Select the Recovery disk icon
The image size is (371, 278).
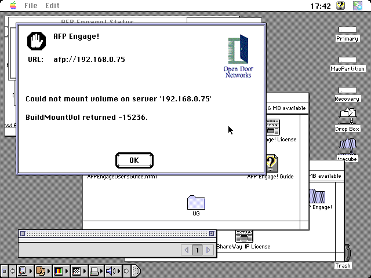coord(347,90)
